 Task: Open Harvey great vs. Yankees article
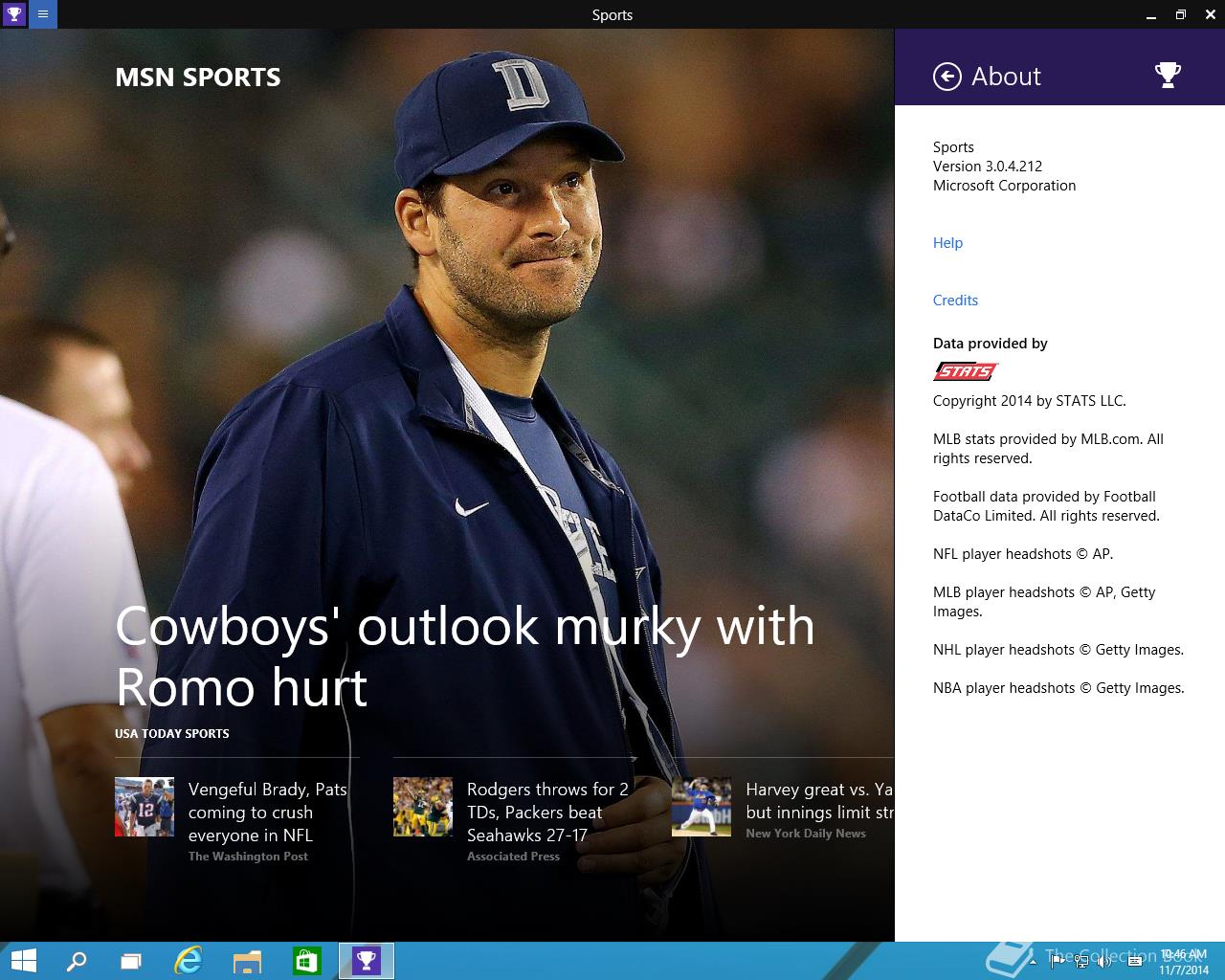pos(819,800)
